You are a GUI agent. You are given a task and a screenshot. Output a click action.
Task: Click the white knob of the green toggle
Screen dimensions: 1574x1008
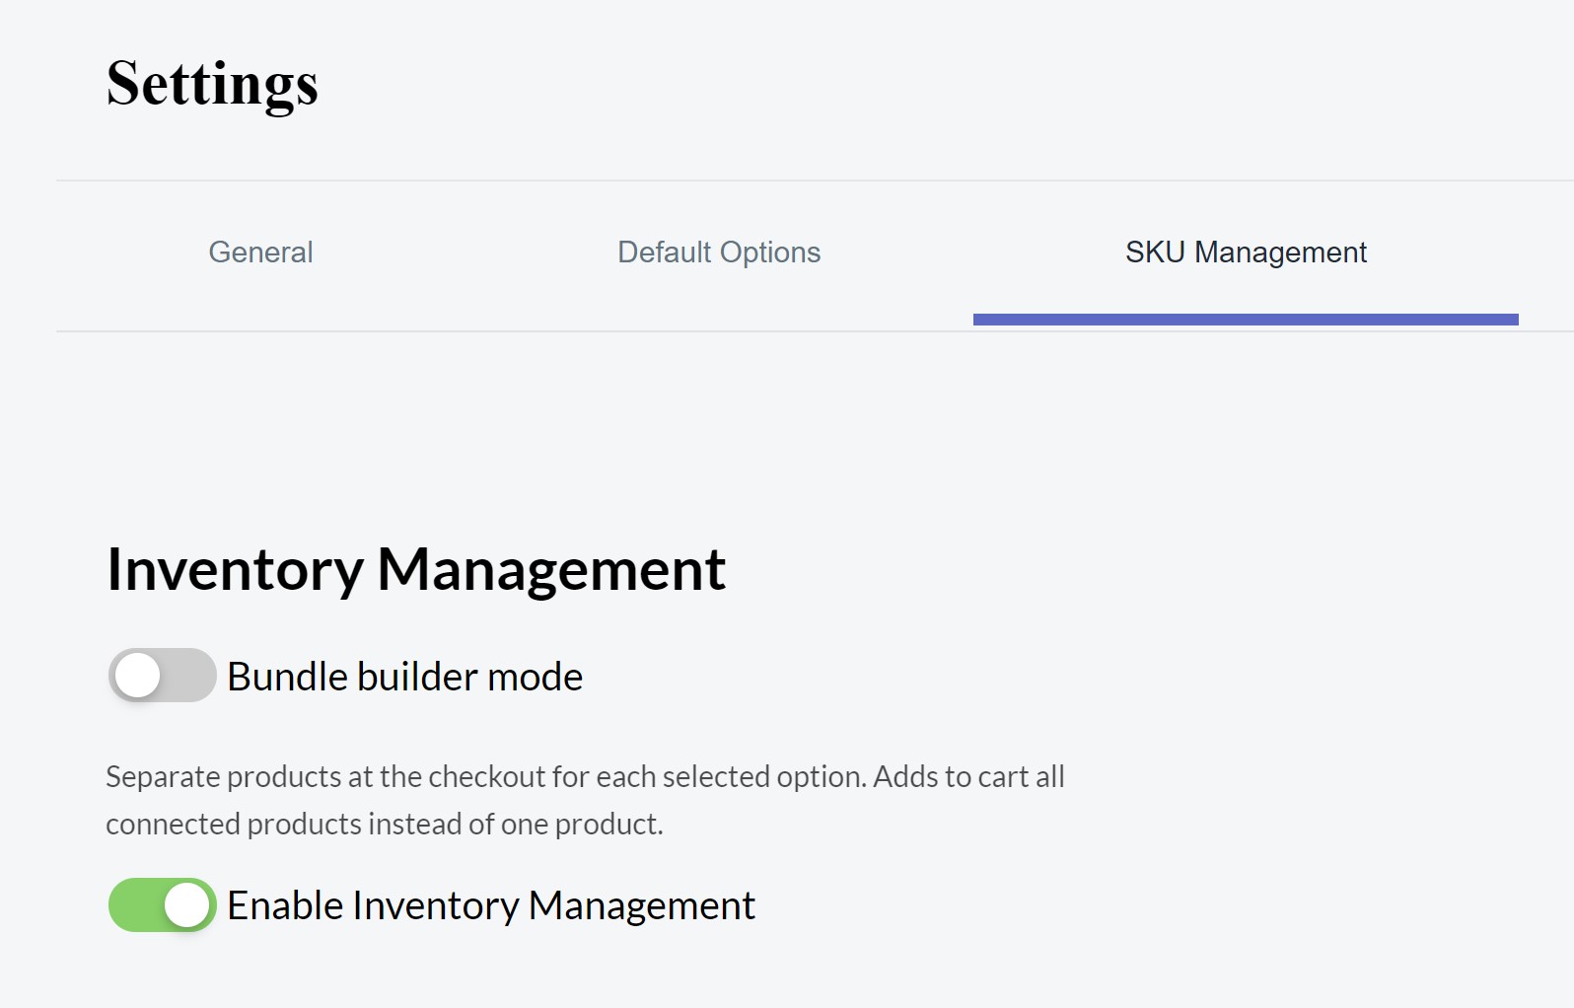pyautogui.click(x=187, y=904)
